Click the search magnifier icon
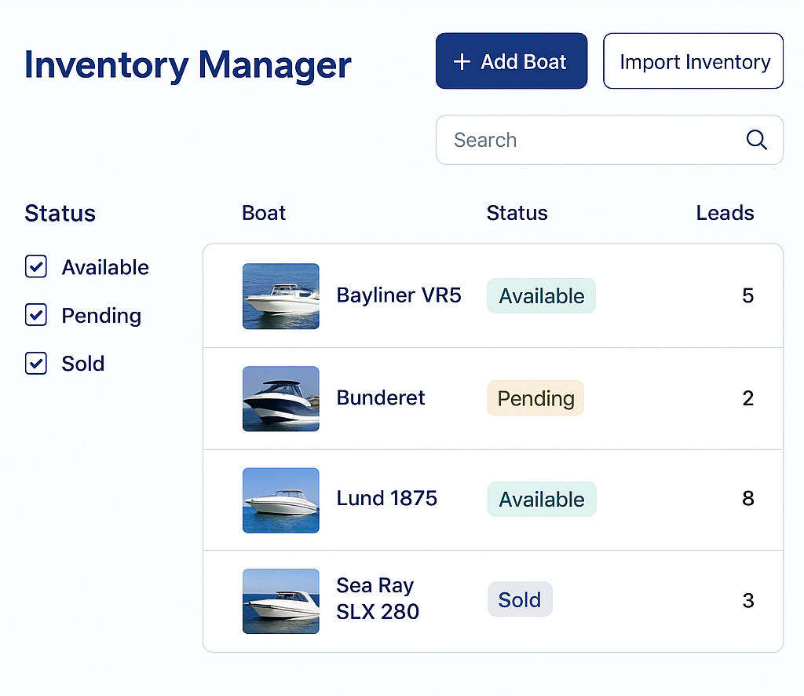The width and height of the screenshot is (804, 696). point(756,140)
